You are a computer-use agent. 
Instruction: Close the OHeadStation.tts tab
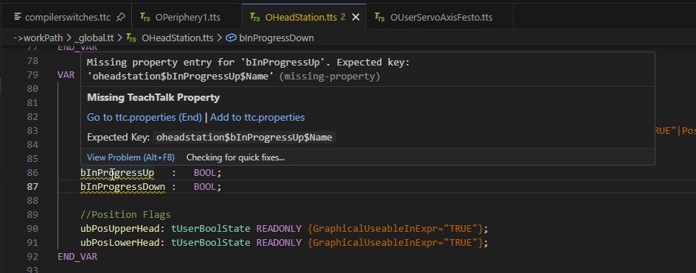[x=355, y=17]
